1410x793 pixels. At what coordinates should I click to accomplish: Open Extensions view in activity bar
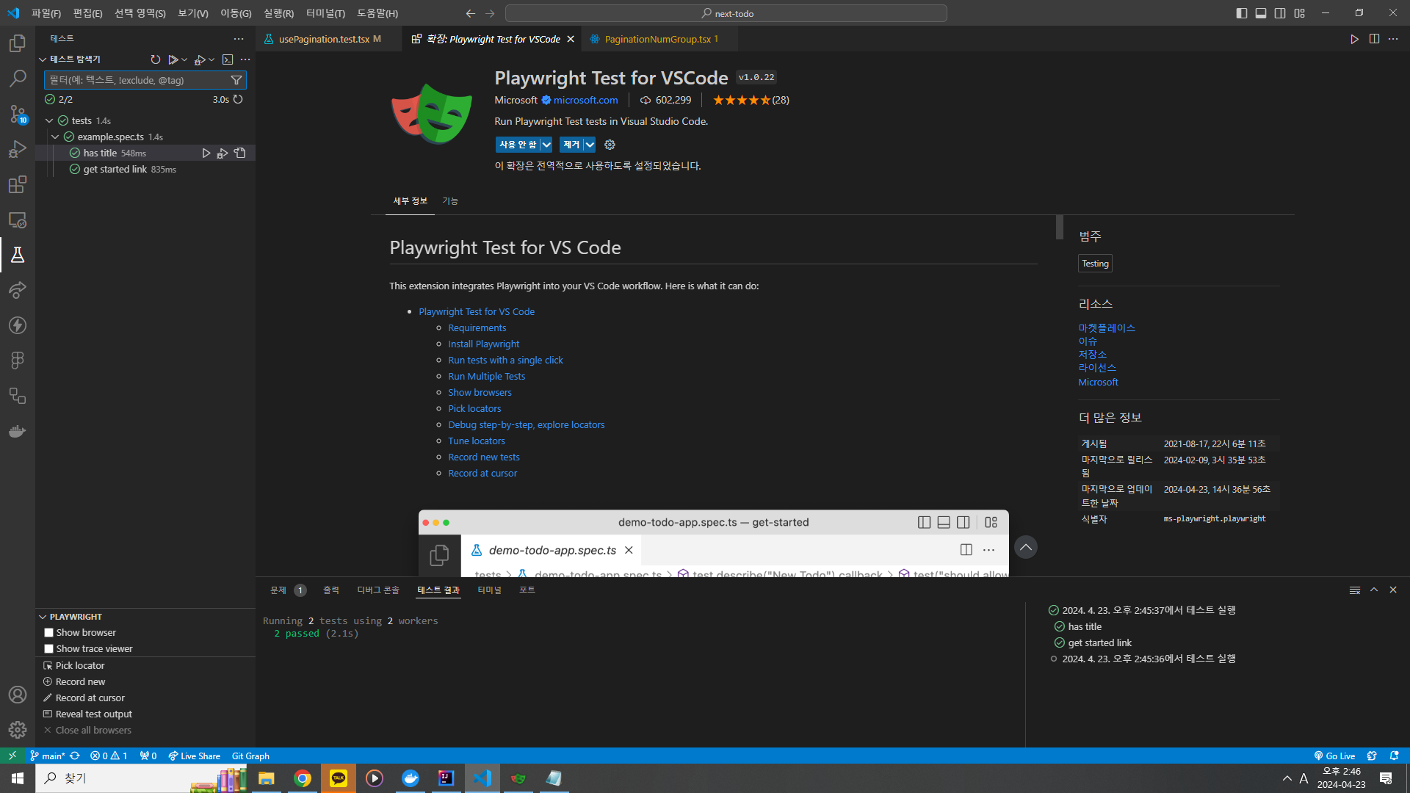click(18, 184)
